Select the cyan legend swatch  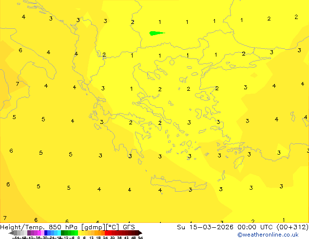click(59, 233)
